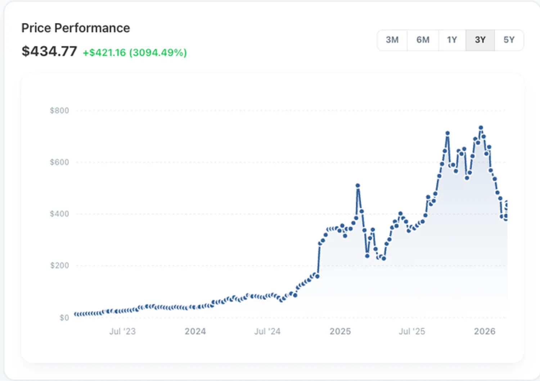540x381 pixels.
Task: Click the Jul '24 x-axis label
Action: coord(267,331)
